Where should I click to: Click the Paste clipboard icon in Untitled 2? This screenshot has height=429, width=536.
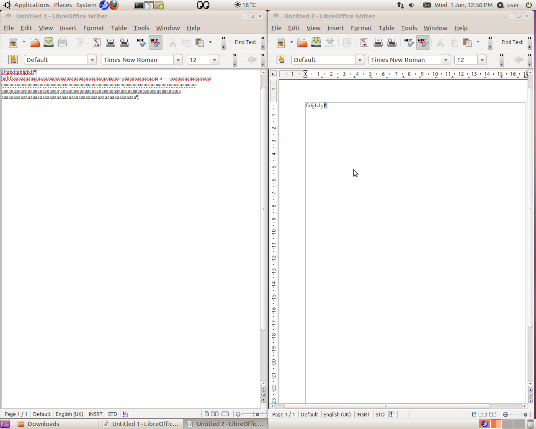click(x=467, y=42)
